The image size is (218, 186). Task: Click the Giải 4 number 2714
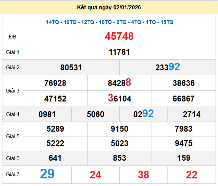[x=191, y=114]
